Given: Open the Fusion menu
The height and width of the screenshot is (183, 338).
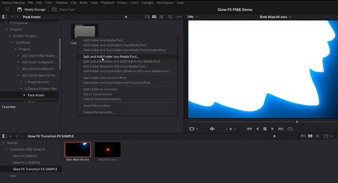Looking at the screenshot, I should 122,3.
